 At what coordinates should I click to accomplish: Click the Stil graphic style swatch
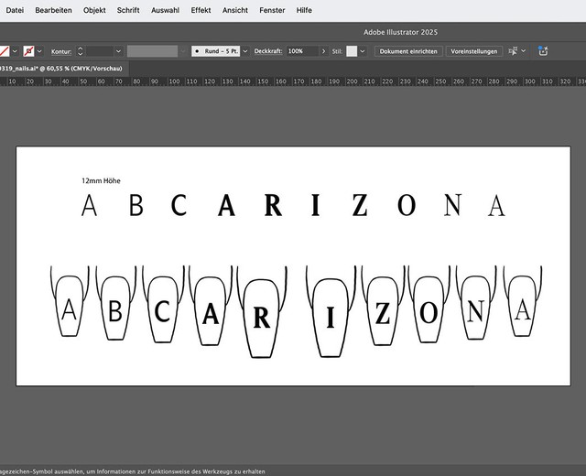(351, 51)
